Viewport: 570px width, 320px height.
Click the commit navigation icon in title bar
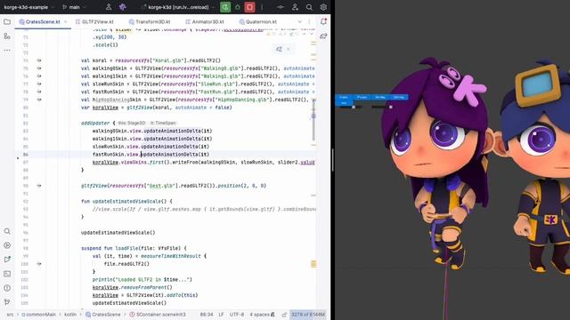pos(281,7)
